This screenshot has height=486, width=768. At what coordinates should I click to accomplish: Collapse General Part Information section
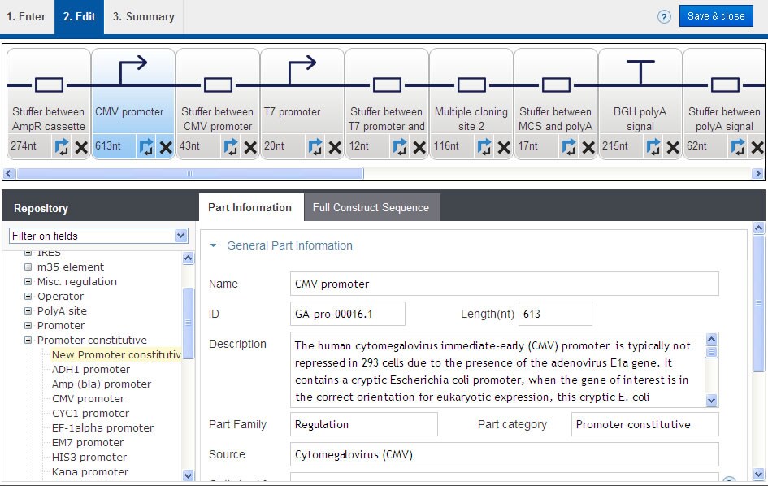[214, 245]
